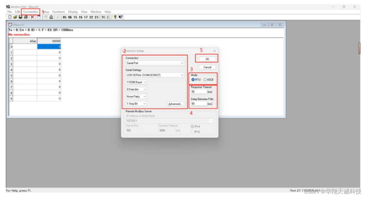Image resolution: width=366 pixels, height=197 pixels.
Task: Open the Setup menu
Action: tap(45, 12)
